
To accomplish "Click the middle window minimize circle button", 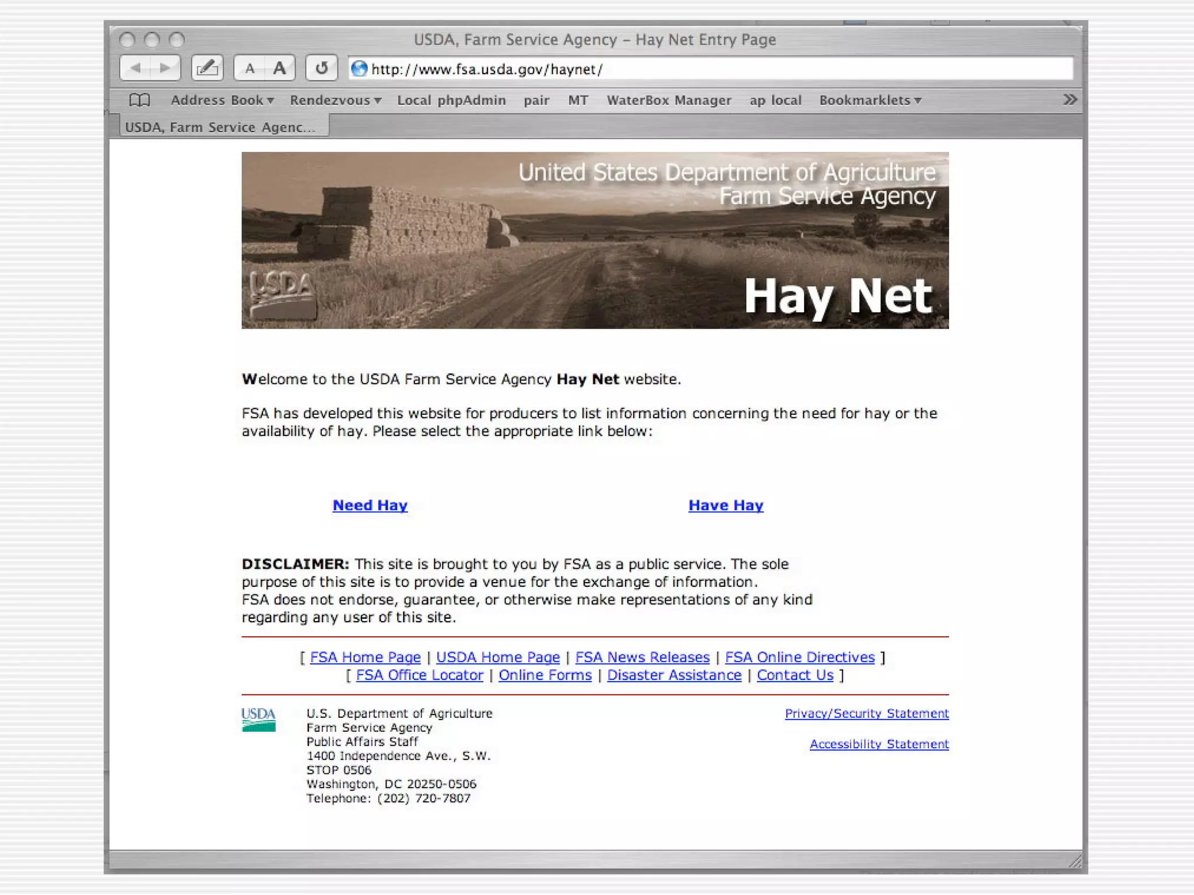I will [152, 40].
